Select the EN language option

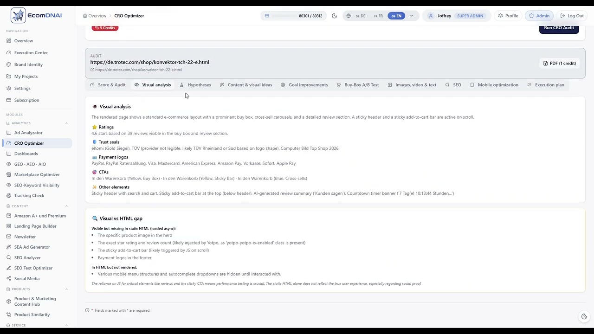[x=396, y=16]
